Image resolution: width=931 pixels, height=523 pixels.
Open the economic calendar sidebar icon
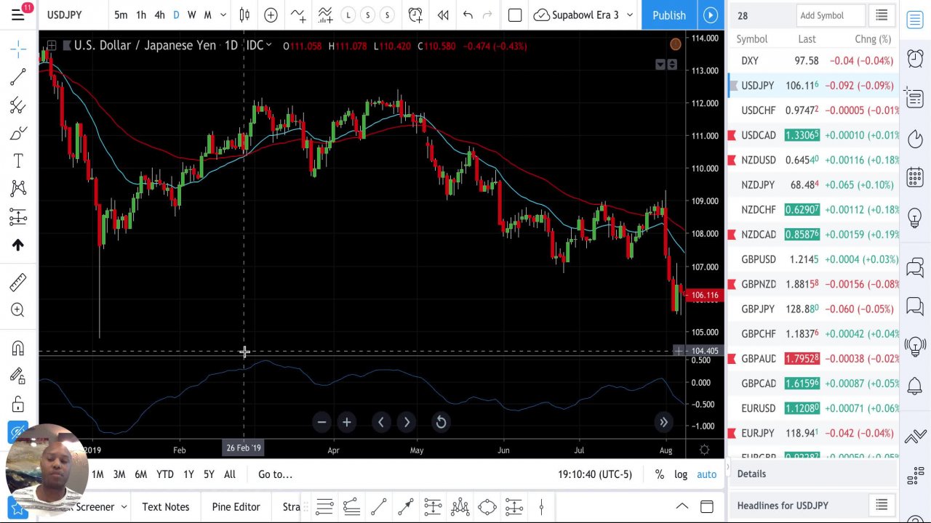coord(915,177)
